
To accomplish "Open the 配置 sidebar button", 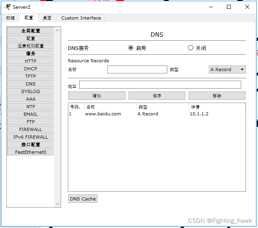I will click(x=31, y=38).
